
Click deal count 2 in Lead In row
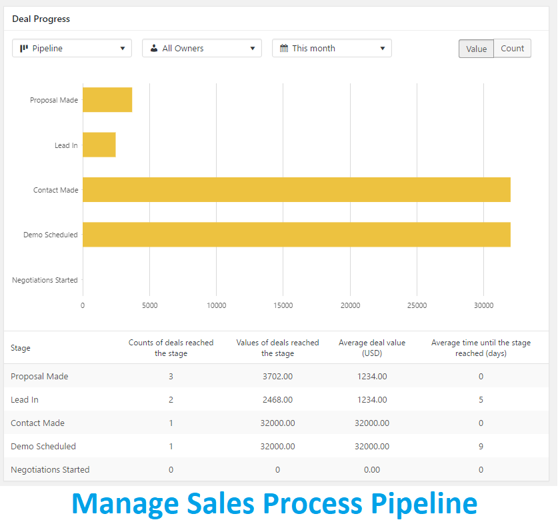(x=171, y=400)
